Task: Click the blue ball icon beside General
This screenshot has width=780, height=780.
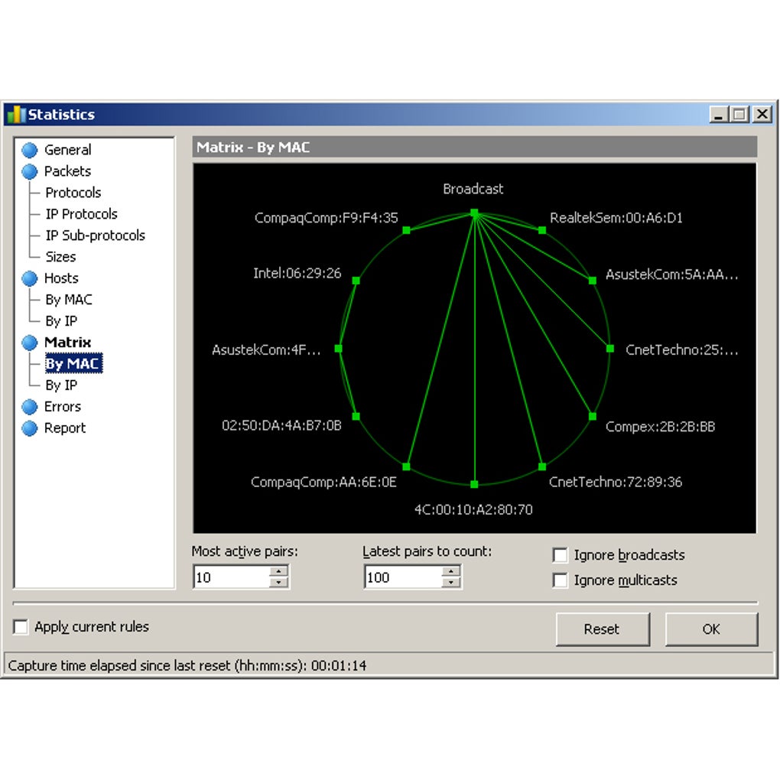Action: 29,150
